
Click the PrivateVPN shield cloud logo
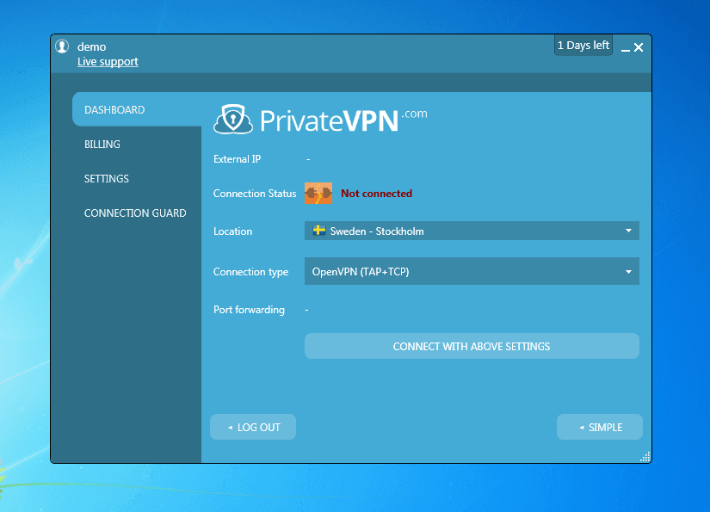pyautogui.click(x=233, y=119)
